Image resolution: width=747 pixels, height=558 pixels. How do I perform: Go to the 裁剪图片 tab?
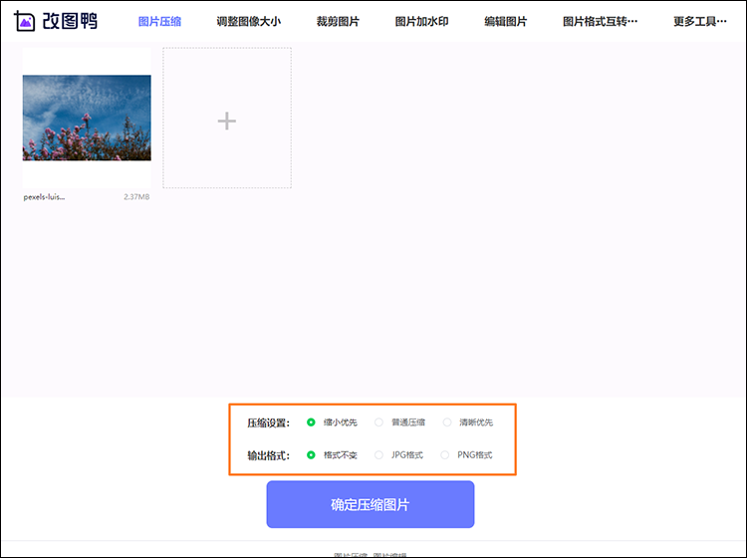[338, 21]
